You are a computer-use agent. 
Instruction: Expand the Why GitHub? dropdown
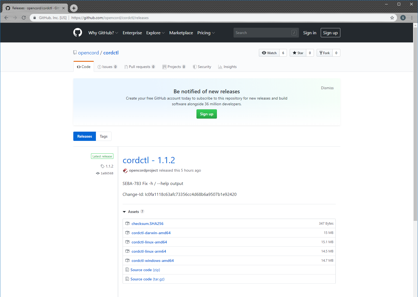point(103,33)
